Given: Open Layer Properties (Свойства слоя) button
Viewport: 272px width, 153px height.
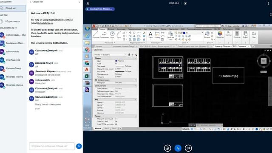Looking at the screenshot, I should (170, 36).
